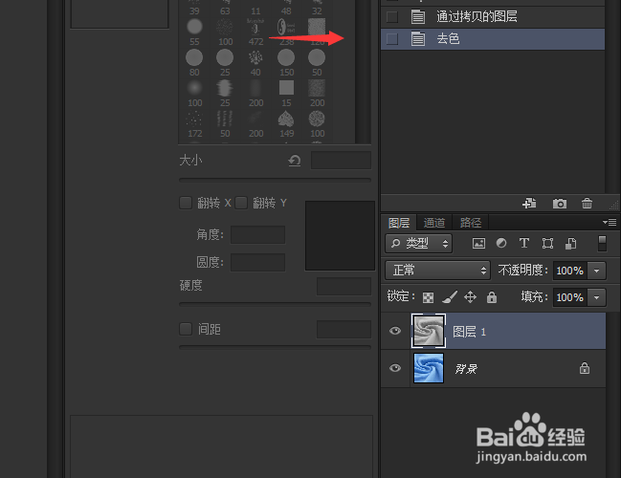Image resolution: width=621 pixels, height=478 pixels.
Task: Open the 不透明度 dropdown arrow
Action: tap(597, 271)
